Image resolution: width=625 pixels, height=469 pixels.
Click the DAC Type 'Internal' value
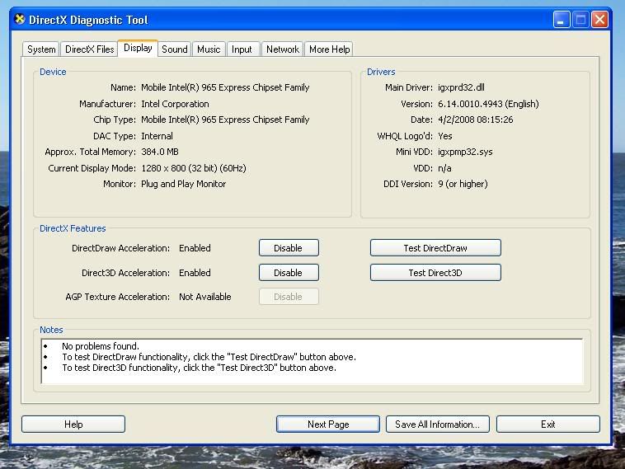click(157, 136)
